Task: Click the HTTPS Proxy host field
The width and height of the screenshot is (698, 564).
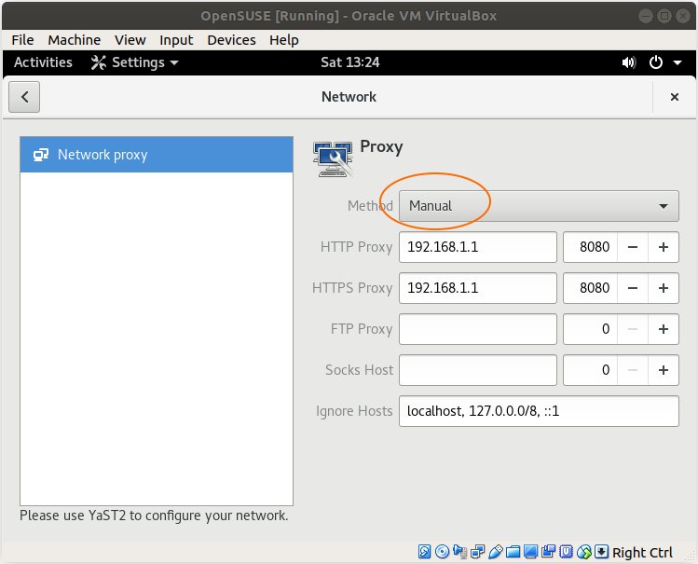Action: (x=478, y=288)
